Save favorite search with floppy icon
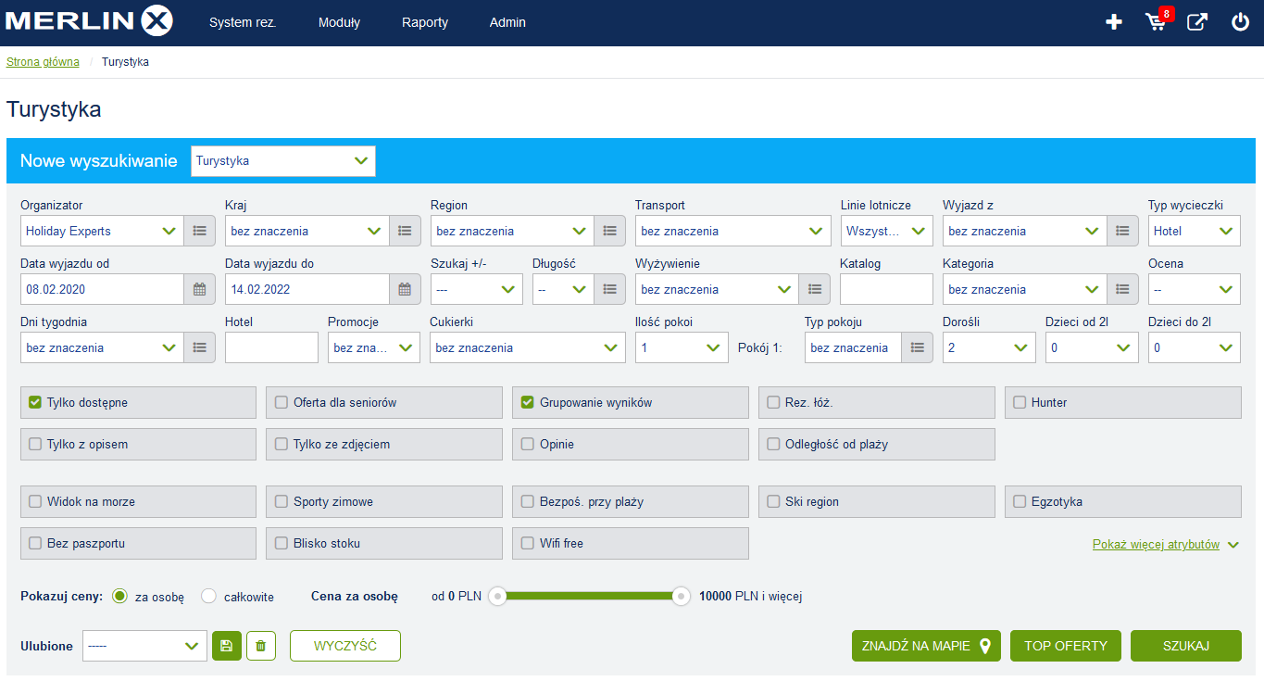1264x681 pixels. coord(227,646)
